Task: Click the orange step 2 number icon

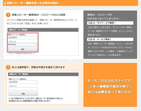Action: pyautogui.click(x=8, y=67)
